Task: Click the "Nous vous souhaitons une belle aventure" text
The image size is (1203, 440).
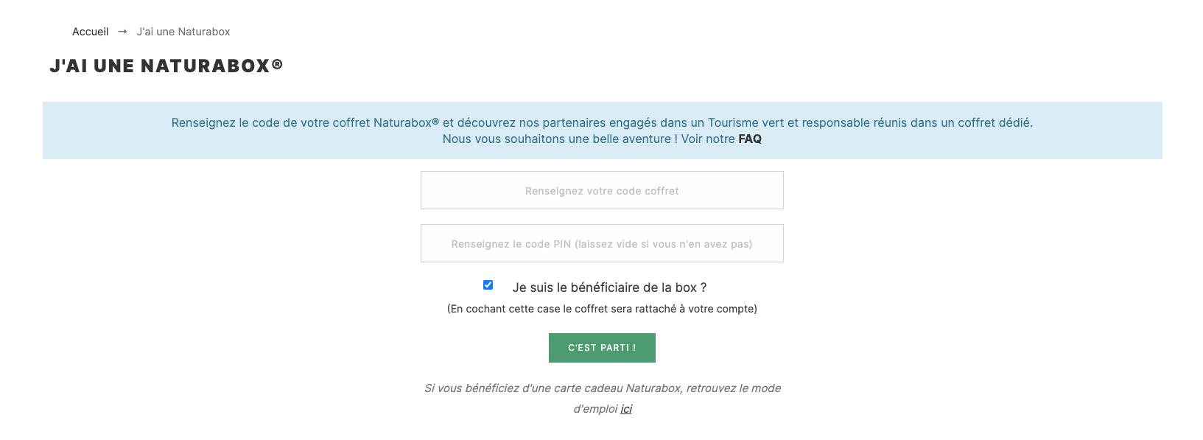Action: tap(557, 139)
